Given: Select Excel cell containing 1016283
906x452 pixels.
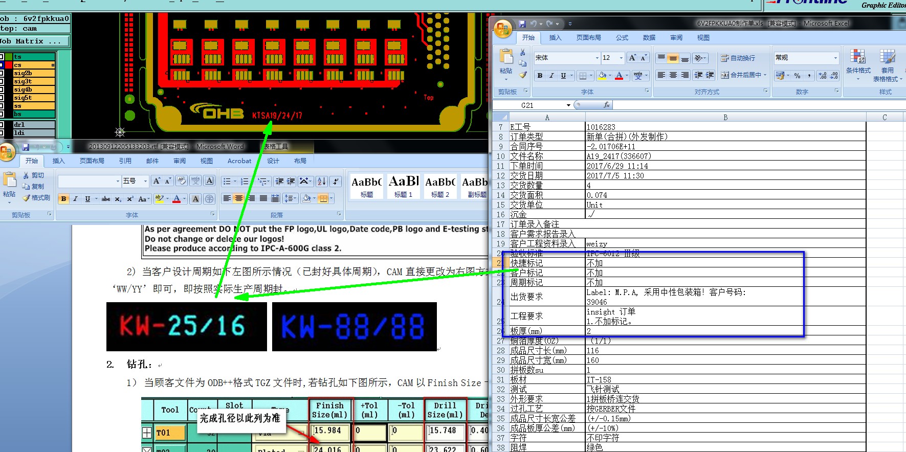Looking at the screenshot, I should pyautogui.click(x=725, y=127).
